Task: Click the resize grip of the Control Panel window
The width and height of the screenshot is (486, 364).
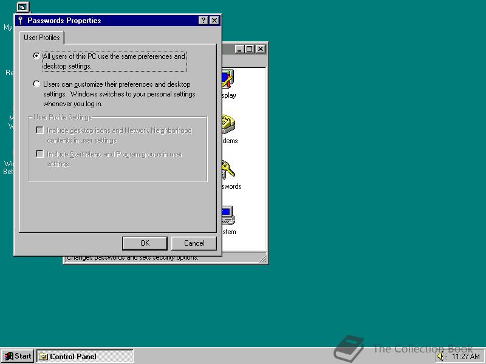Action: 263,258
